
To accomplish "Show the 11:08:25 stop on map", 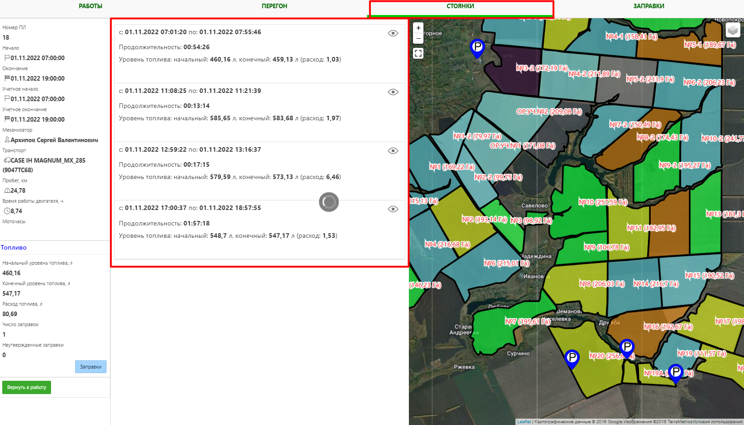I will coord(393,92).
